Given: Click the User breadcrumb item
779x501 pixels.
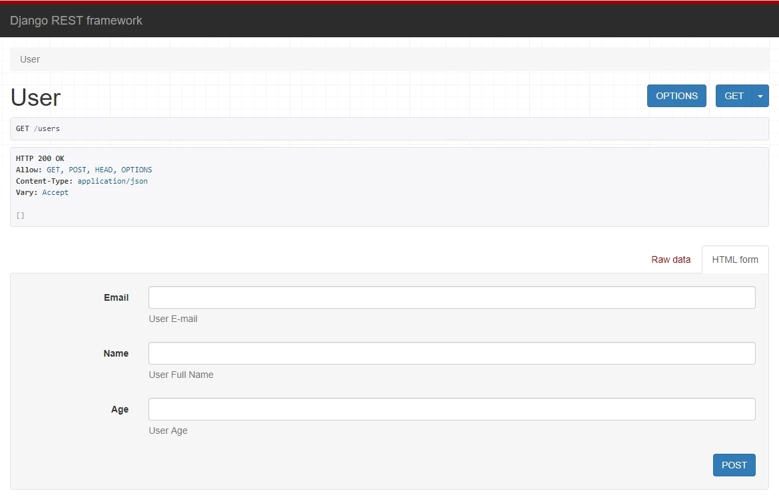Looking at the screenshot, I should pyautogui.click(x=30, y=59).
